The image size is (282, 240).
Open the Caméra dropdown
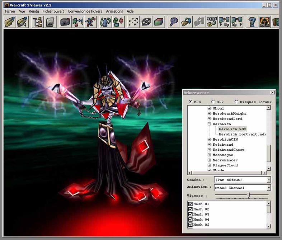pos(269,180)
